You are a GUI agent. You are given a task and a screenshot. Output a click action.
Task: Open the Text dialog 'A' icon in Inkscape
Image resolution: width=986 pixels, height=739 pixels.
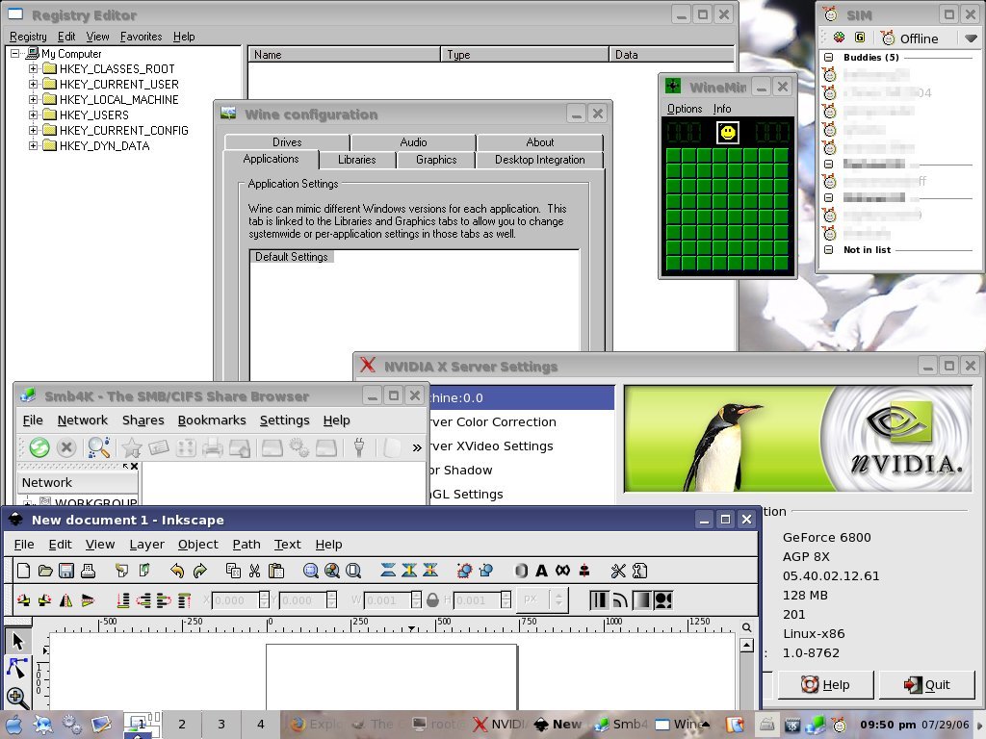(541, 571)
